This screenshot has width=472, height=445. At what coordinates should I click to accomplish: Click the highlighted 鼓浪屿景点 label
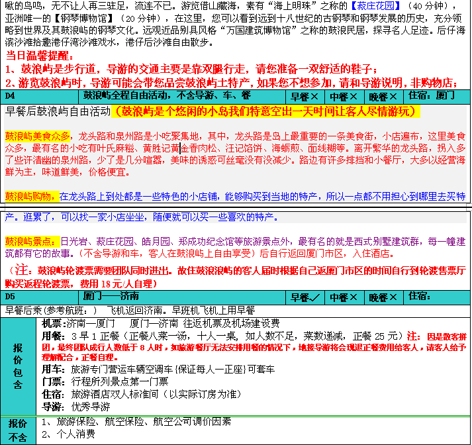(30, 241)
